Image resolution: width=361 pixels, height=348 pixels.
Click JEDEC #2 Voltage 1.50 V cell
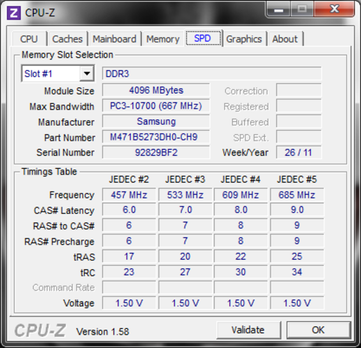coord(129,303)
